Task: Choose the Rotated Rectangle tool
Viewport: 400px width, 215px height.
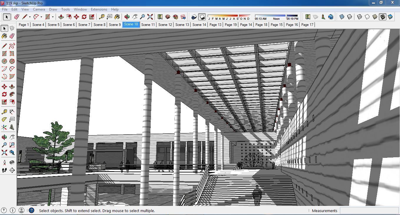Action: 12,54
